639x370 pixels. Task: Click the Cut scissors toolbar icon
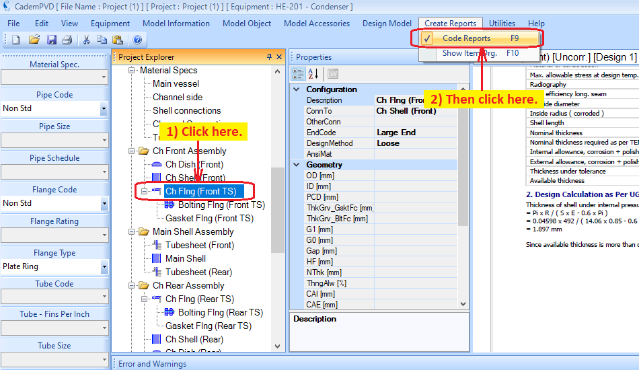[x=86, y=40]
